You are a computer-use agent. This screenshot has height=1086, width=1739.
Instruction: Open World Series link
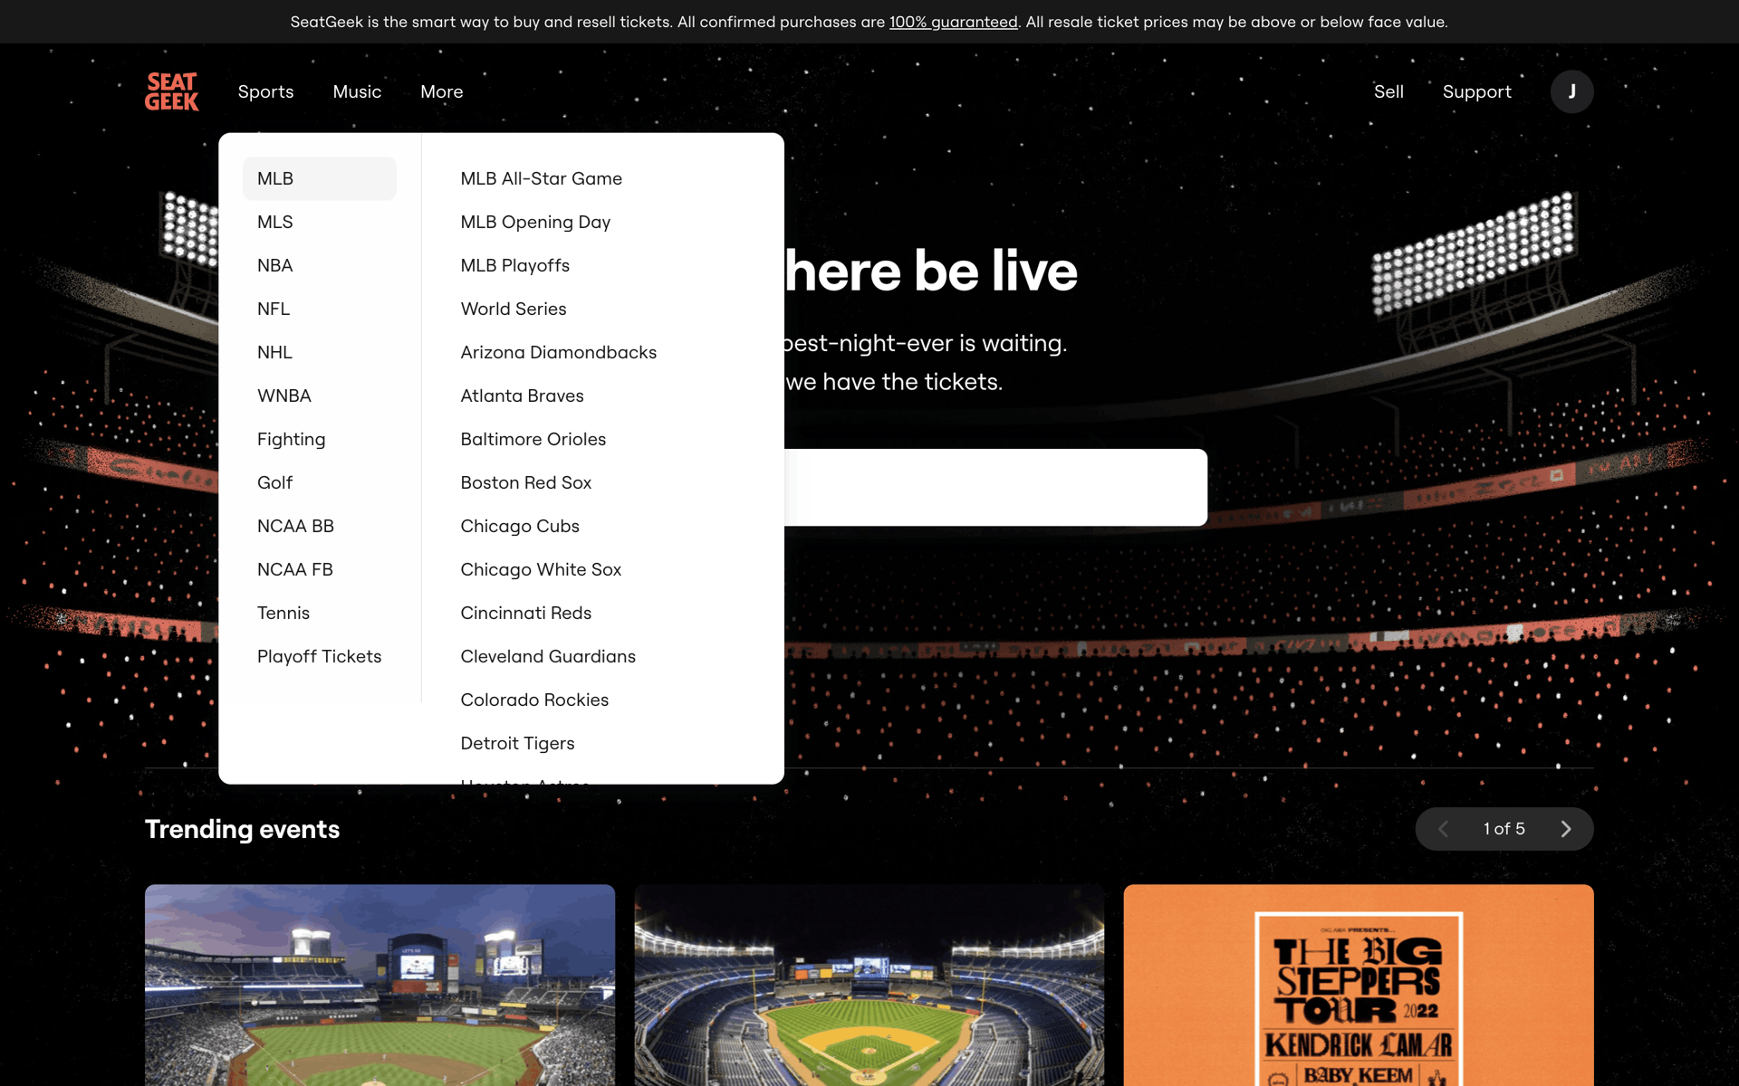tap(514, 309)
